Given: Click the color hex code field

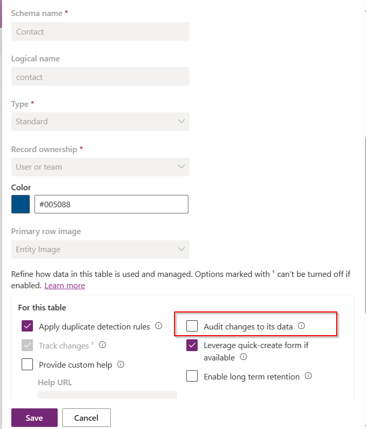Looking at the screenshot, I should pos(111,204).
